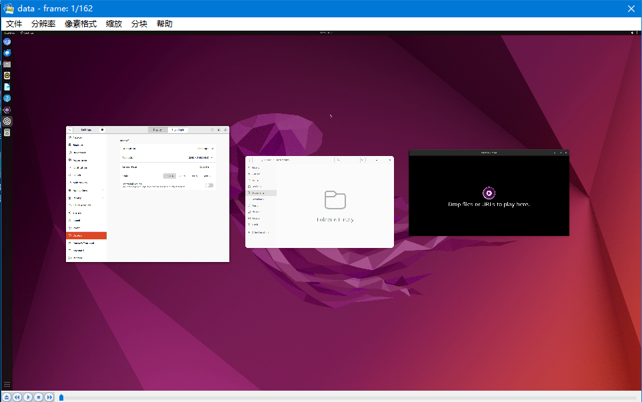Viewport: 642px width, 402px height.
Task: Select the 200% scale option in Settings
Action: click(x=182, y=176)
